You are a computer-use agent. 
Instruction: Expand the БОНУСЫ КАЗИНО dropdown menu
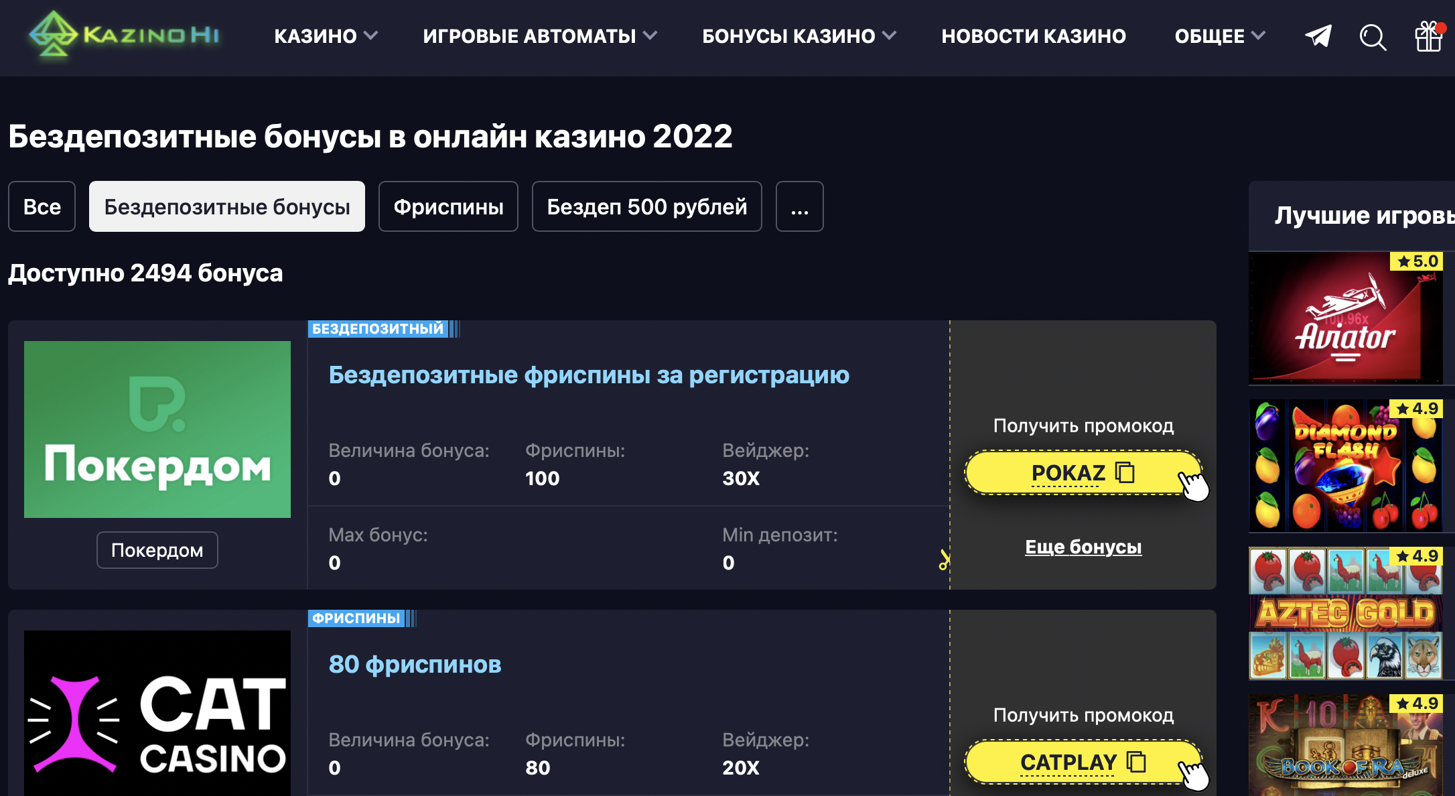pos(799,36)
